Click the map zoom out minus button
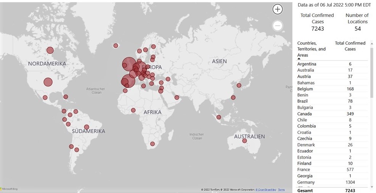376x193 pixels. click(x=278, y=26)
